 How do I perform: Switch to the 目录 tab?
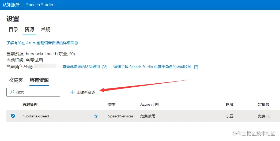pyautogui.click(x=14, y=29)
